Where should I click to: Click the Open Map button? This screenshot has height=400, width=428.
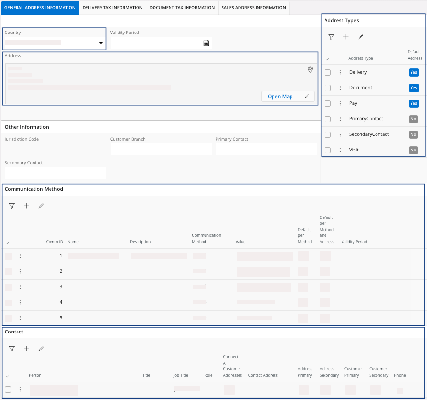point(280,96)
